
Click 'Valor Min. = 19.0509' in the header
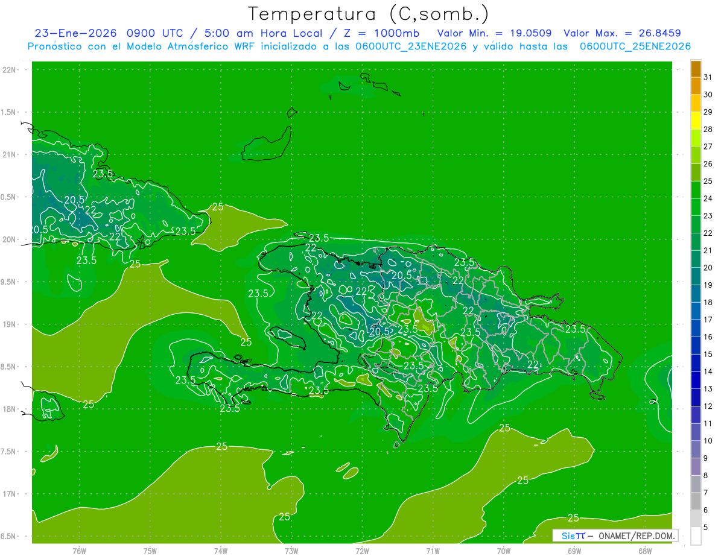point(494,34)
